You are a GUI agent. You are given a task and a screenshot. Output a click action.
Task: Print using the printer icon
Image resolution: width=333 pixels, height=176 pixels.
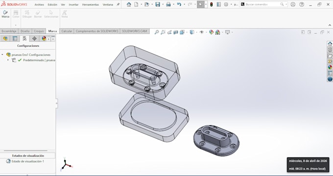[168, 4]
